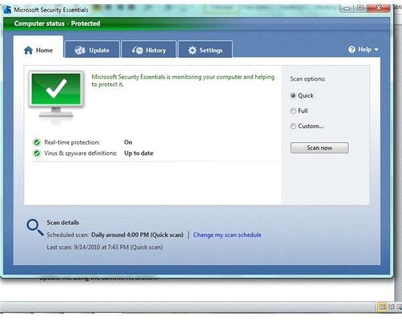Close the Security Essentials window
The height and width of the screenshot is (323, 402).
(379, 8)
